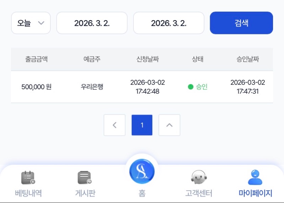Open the start date picker field
Image resolution: width=284 pixels, height=203 pixels.
[92, 23]
